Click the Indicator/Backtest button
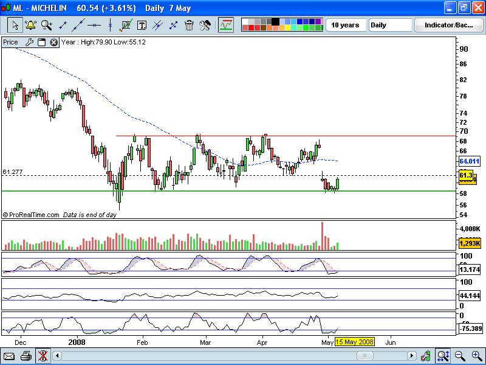Screen dimensions: 486x365 pyautogui.click(x=449, y=25)
